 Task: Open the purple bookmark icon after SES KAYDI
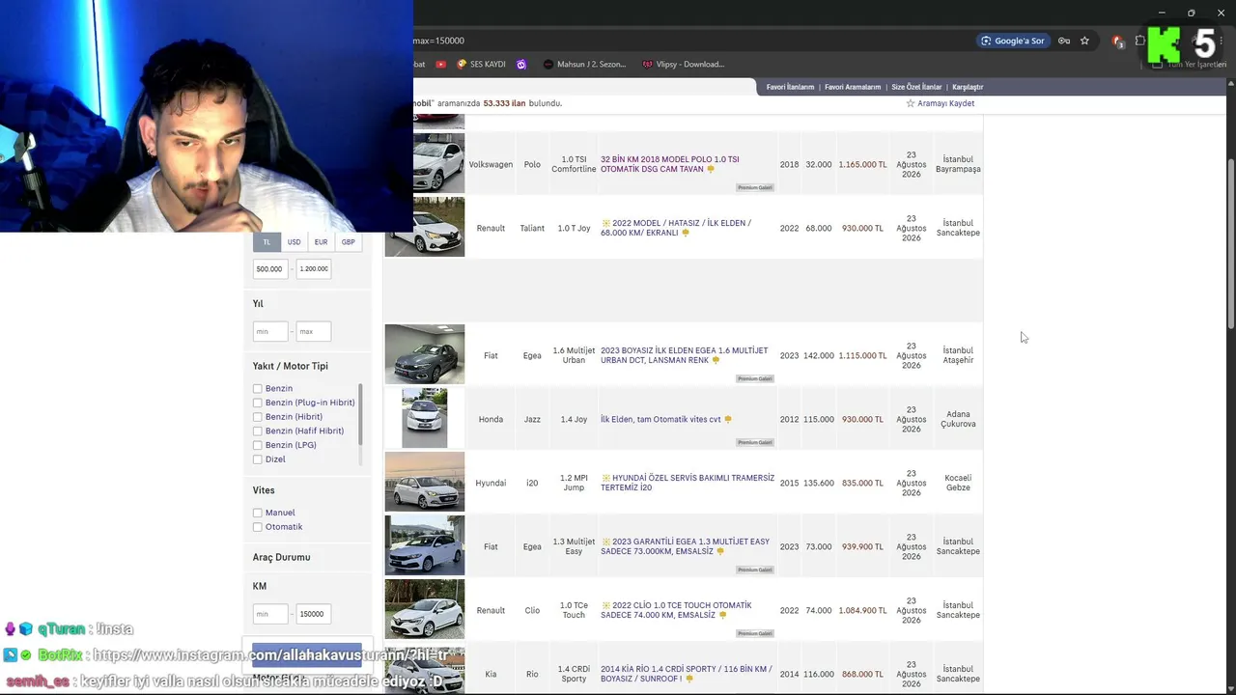pos(521,65)
